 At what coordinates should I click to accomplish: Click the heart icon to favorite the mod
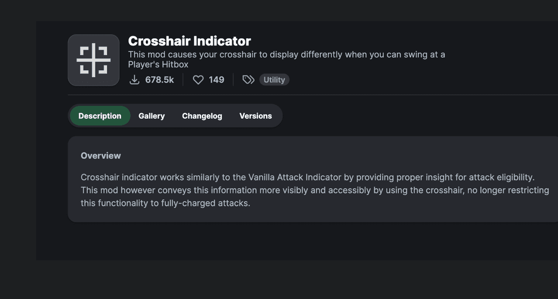[198, 80]
